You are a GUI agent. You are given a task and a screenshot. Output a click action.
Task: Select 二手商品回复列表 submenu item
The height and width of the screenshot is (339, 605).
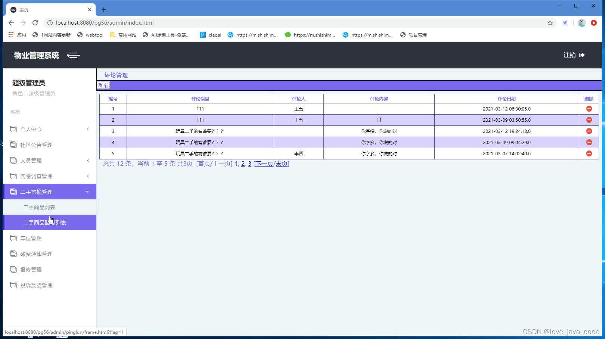[x=50, y=223]
